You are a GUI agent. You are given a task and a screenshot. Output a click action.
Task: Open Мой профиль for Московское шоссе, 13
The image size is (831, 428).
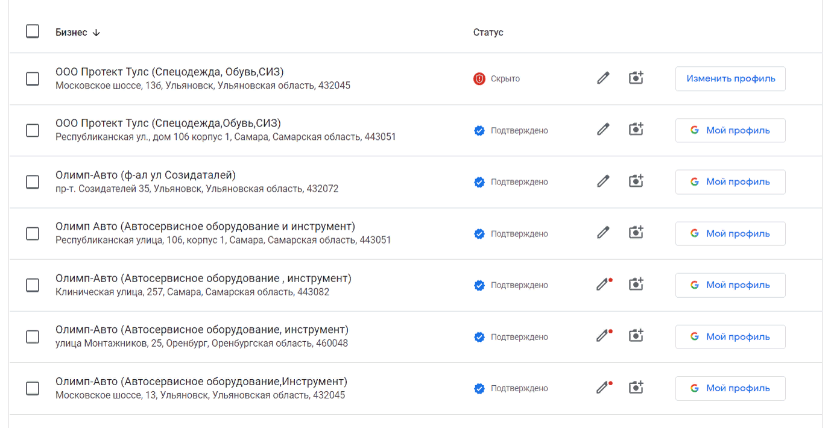[x=730, y=388]
